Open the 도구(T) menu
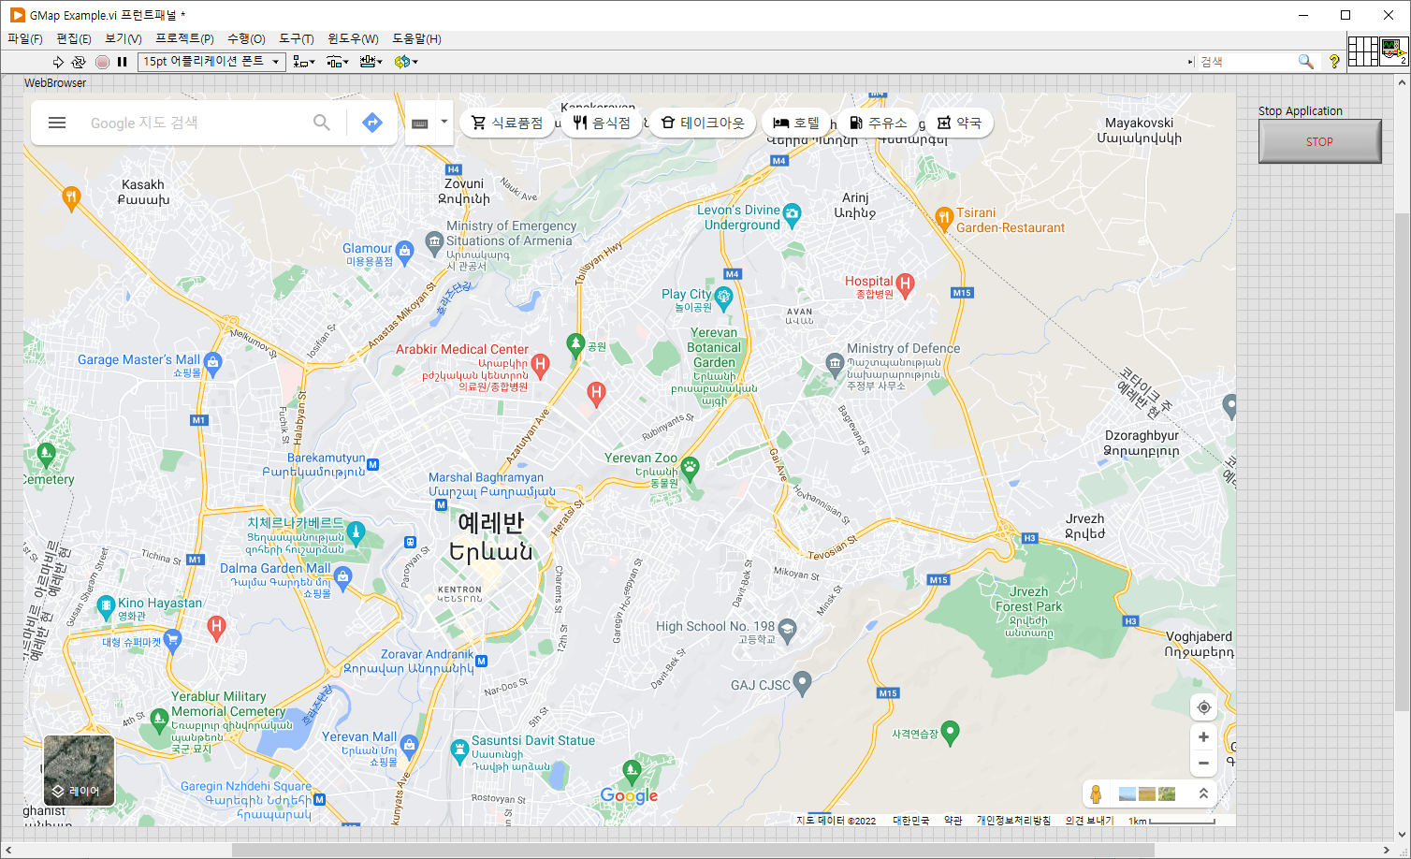This screenshot has height=859, width=1411. [297, 39]
